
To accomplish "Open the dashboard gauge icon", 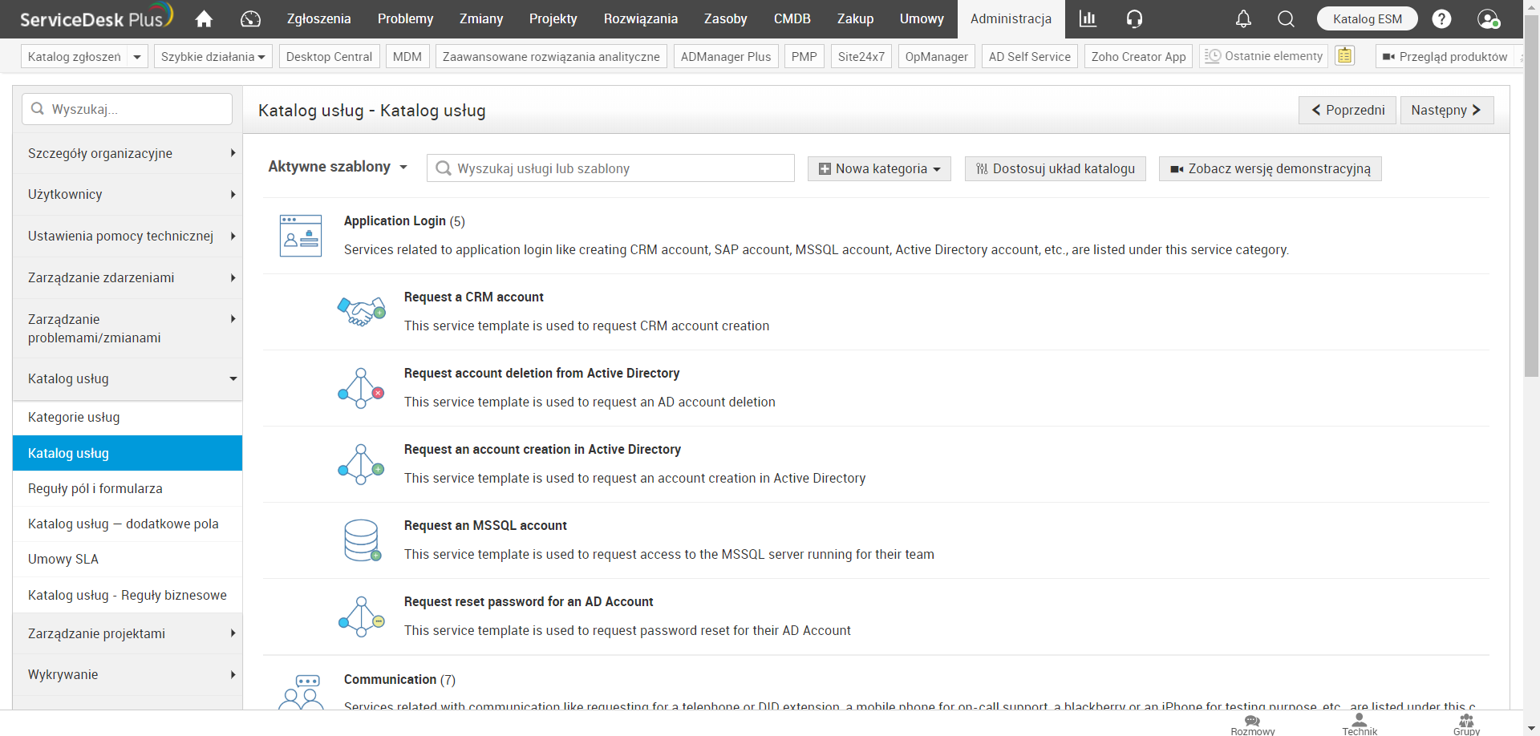I will [250, 18].
